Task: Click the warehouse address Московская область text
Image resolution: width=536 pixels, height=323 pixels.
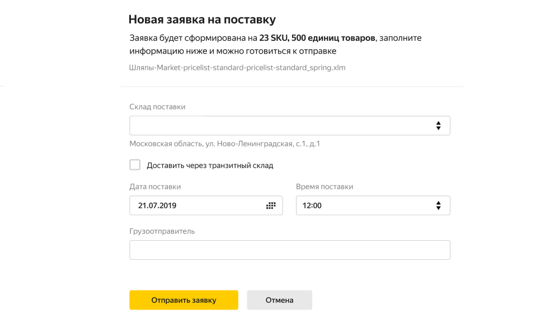Action: [224, 144]
